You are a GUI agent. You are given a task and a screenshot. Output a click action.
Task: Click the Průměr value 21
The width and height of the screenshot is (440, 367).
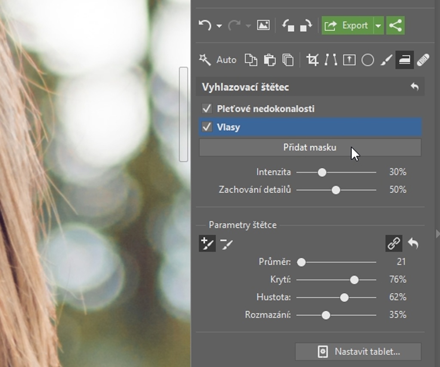tap(401, 262)
